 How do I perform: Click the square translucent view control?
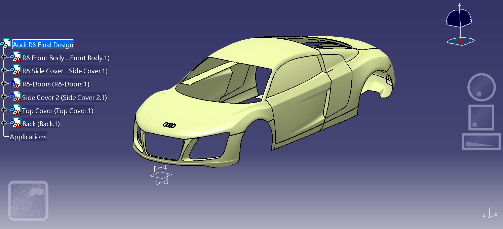[x=481, y=117]
